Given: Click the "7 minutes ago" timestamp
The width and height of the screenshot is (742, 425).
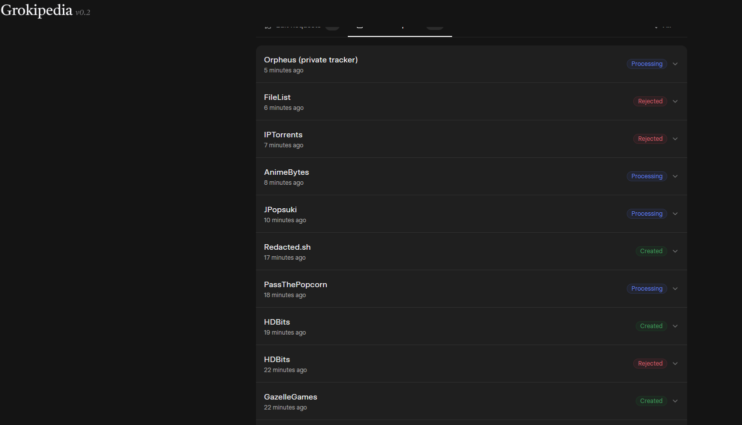Looking at the screenshot, I should click(x=283, y=145).
